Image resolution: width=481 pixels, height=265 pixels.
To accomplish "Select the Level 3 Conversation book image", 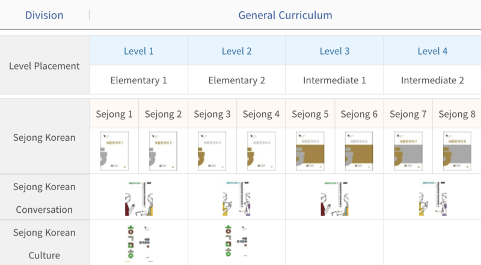I will 335,197.
